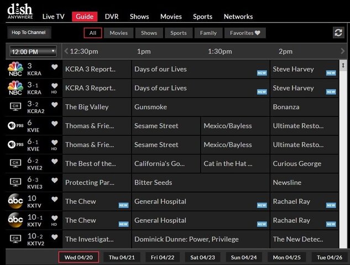Open the 12:00 PM time dropdown
The width and height of the screenshot is (350, 265).
pos(33,51)
